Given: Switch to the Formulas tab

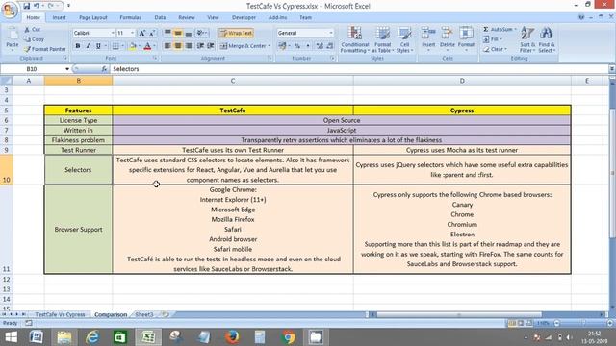Looking at the screenshot, I should tap(131, 17).
